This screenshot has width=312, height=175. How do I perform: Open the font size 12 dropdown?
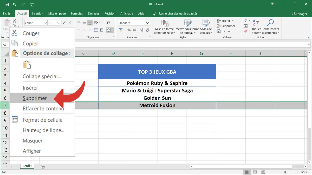pos(59,23)
